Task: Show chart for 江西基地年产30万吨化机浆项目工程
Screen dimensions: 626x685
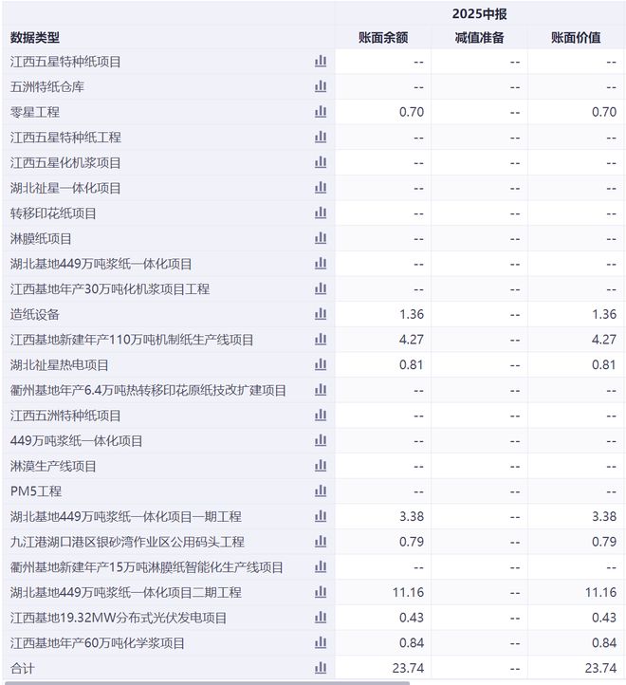Action: click(321, 288)
